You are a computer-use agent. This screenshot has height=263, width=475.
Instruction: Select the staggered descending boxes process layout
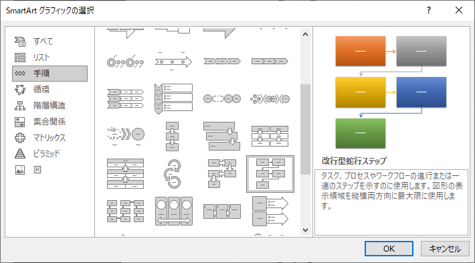click(221, 137)
